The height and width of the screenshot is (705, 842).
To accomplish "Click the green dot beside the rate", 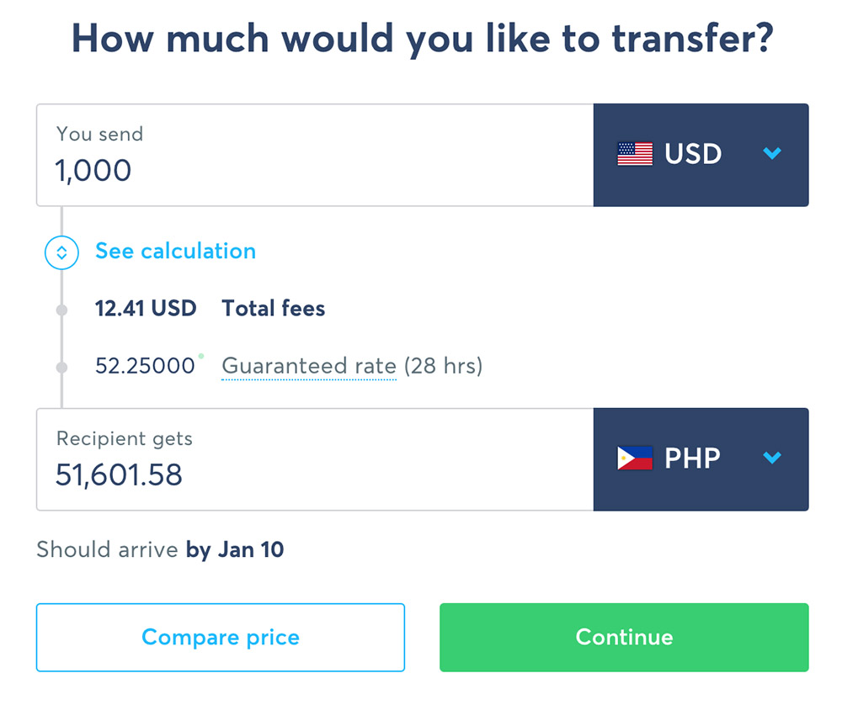I will tap(201, 356).
